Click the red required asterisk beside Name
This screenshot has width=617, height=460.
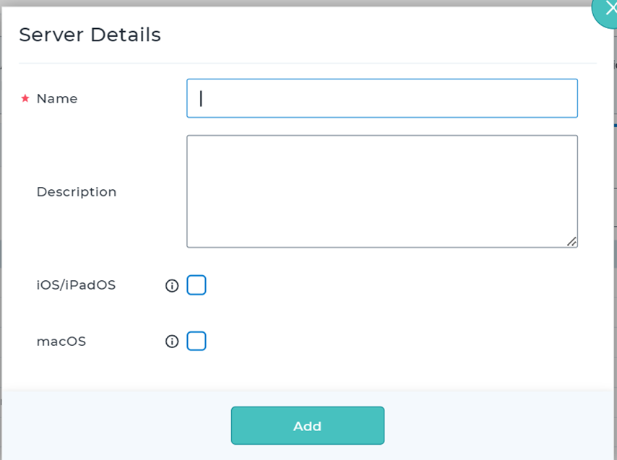[x=25, y=98]
